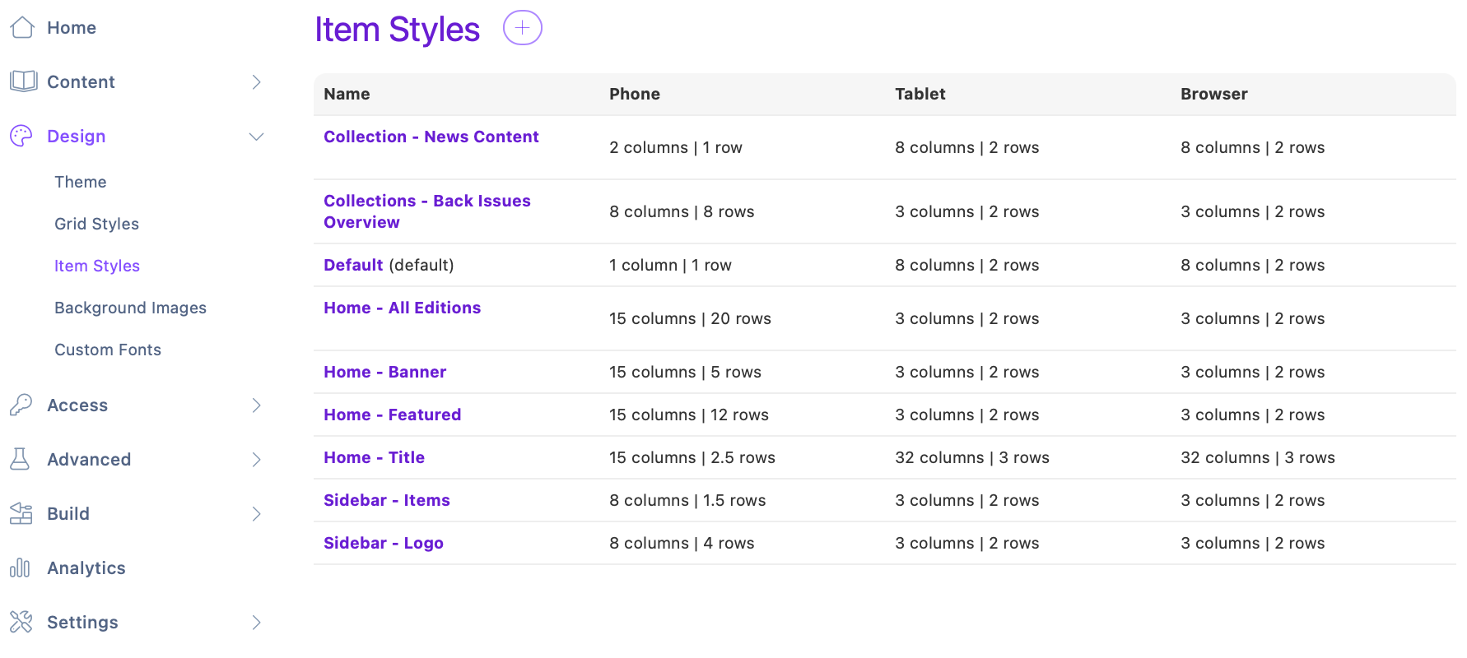
Task: Open Home - Featured style
Action: 393,415
